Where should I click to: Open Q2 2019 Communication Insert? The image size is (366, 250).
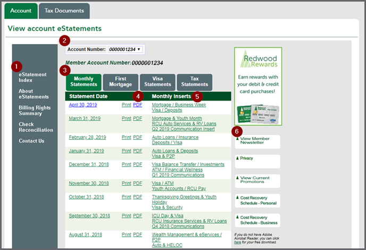point(183,129)
